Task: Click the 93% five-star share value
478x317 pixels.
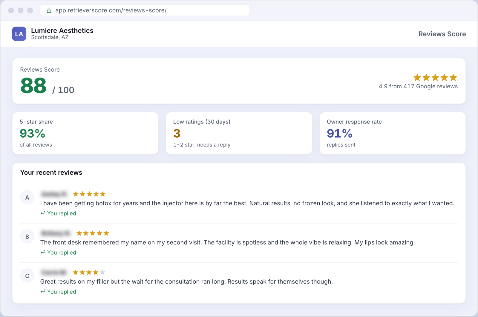Action: [x=32, y=133]
